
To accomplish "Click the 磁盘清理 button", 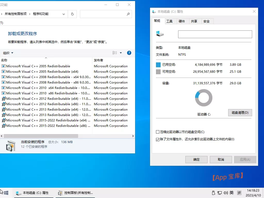I will (240, 113).
